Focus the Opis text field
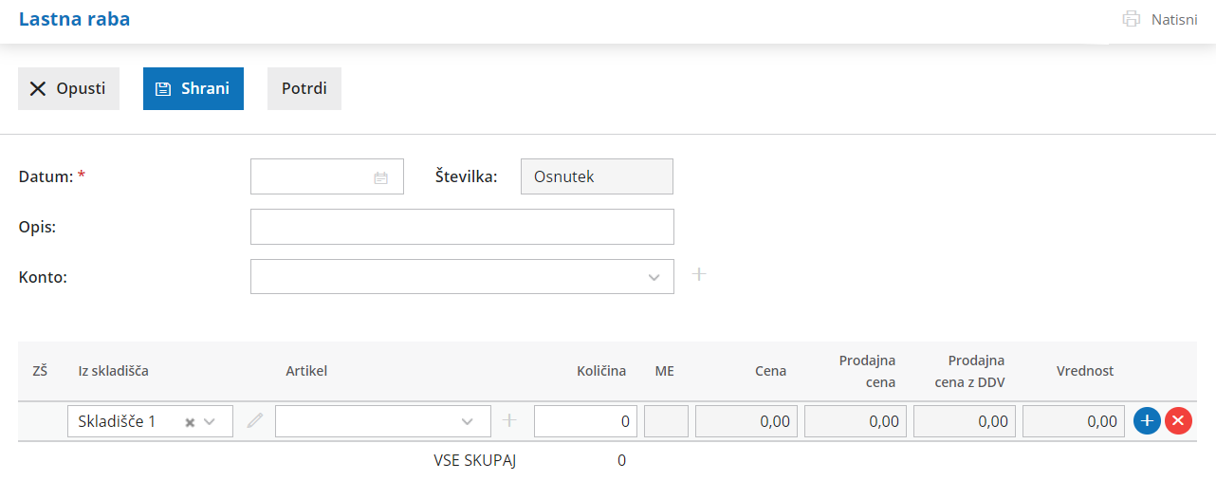This screenshot has width=1216, height=481. pos(462,227)
